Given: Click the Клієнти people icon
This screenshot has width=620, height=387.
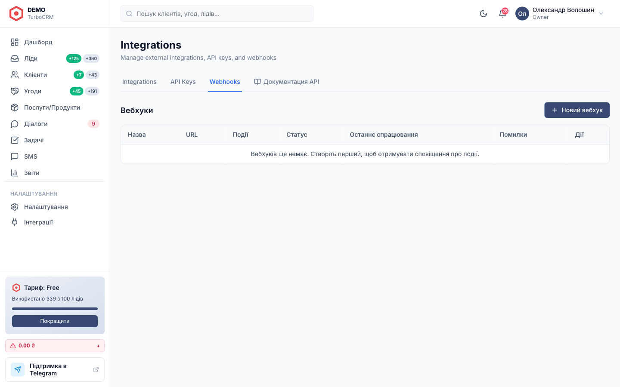Looking at the screenshot, I should coord(15,75).
